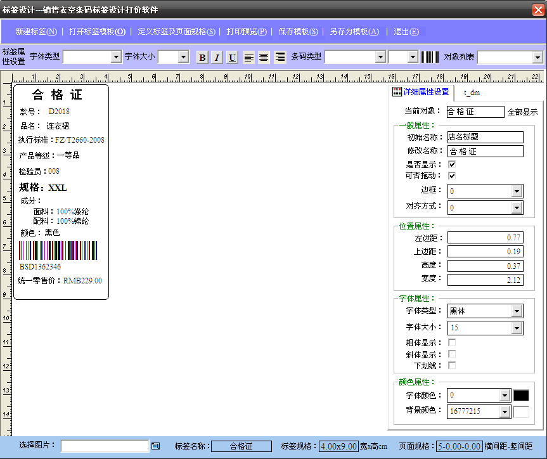Screen dimensions: 547x459
Task: Apply right text alignment
Action: click(280, 58)
